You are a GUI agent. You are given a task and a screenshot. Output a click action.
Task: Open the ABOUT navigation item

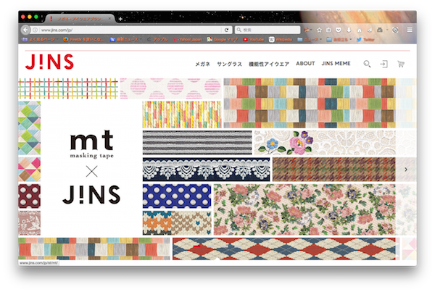click(305, 64)
